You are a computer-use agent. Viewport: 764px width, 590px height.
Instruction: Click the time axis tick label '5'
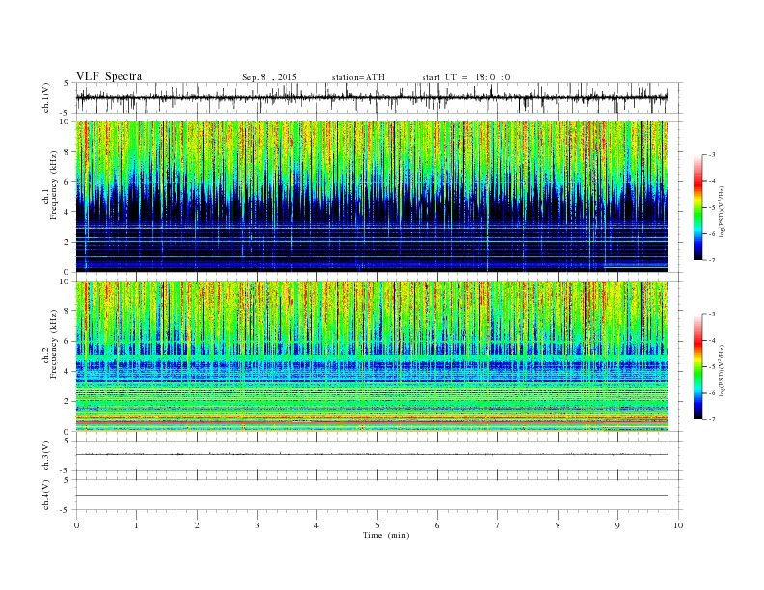377,525
